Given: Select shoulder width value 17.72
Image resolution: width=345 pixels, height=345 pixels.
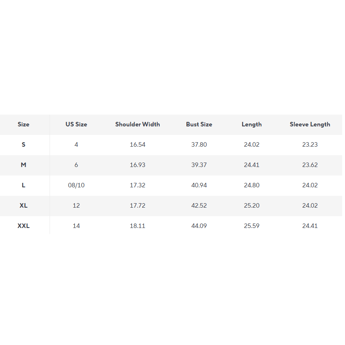Looking at the screenshot, I should [137, 206].
